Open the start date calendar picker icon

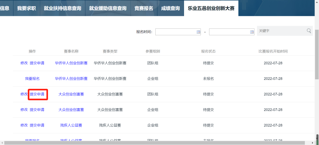[198, 32]
